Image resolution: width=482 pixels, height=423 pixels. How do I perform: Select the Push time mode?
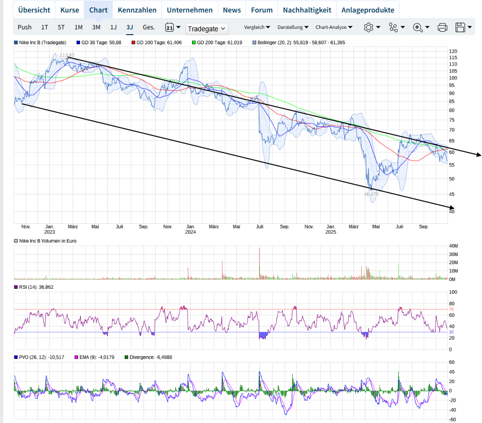25,27
